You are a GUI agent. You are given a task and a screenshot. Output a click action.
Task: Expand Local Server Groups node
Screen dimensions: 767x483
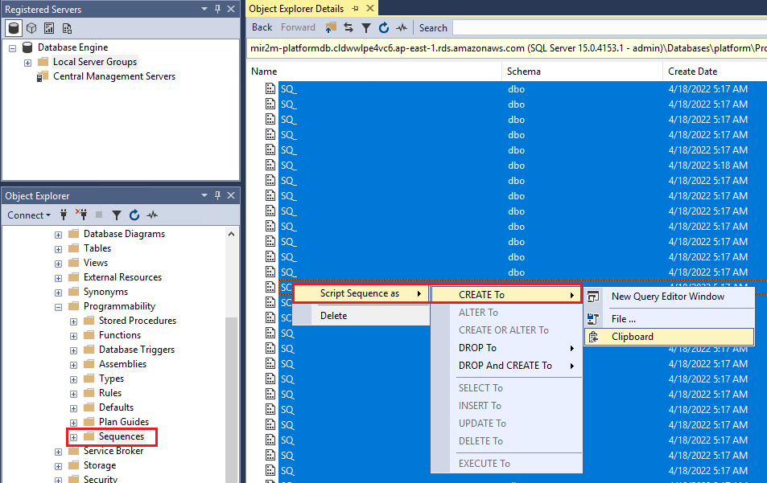28,63
